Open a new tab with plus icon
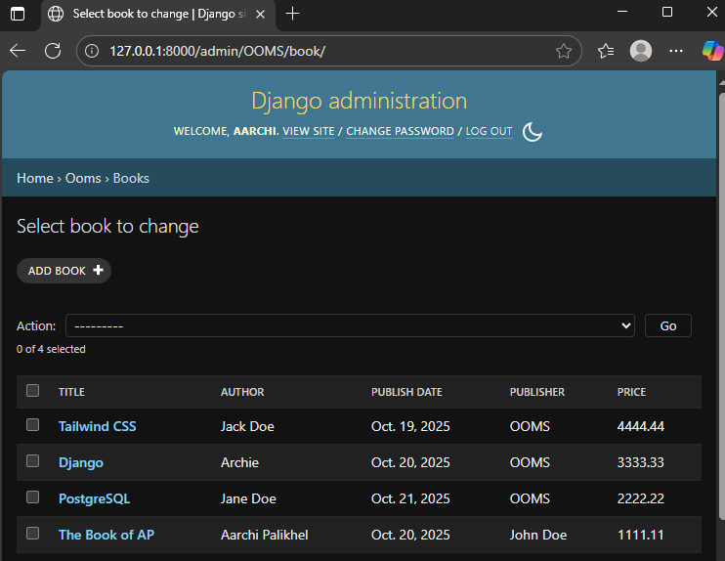Screen dimensions: 725x561 tap(292, 14)
